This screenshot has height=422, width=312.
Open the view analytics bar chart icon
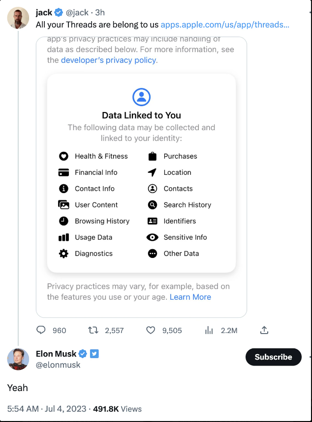pyautogui.click(x=209, y=330)
